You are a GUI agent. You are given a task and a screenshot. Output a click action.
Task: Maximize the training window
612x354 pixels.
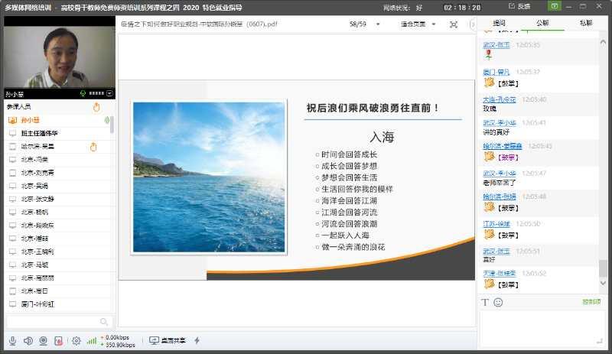pos(583,7)
